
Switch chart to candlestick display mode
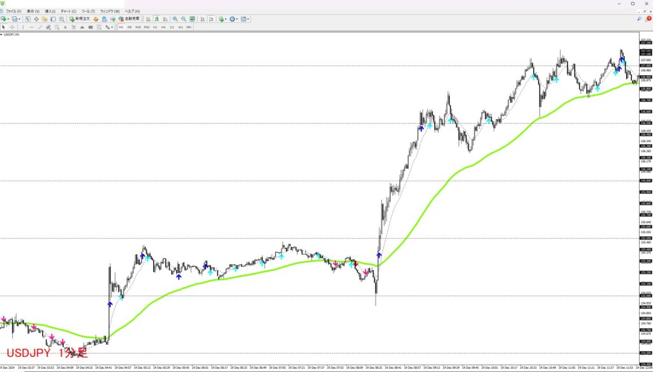156,19
